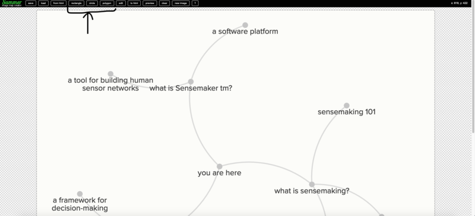Click the to html export button

pos(134,4)
